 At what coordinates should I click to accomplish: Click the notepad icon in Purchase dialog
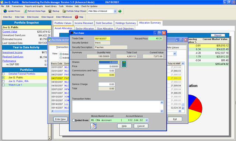point(93,126)
